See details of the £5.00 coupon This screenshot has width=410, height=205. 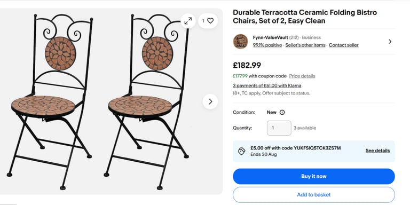click(x=377, y=151)
